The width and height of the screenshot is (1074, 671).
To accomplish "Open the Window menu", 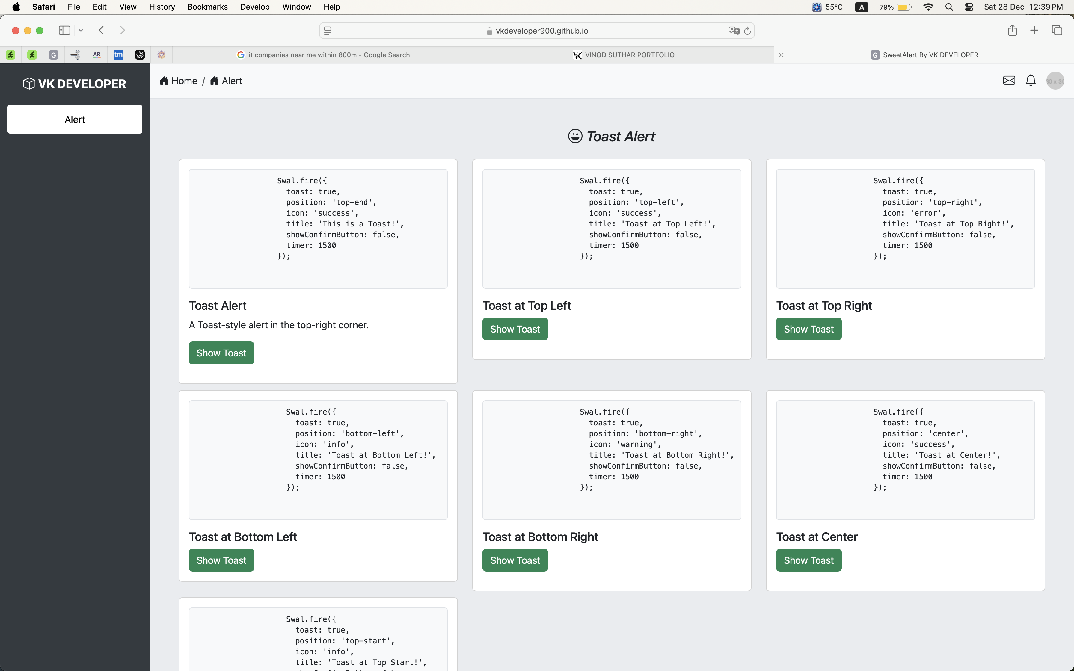I will 296,7.
